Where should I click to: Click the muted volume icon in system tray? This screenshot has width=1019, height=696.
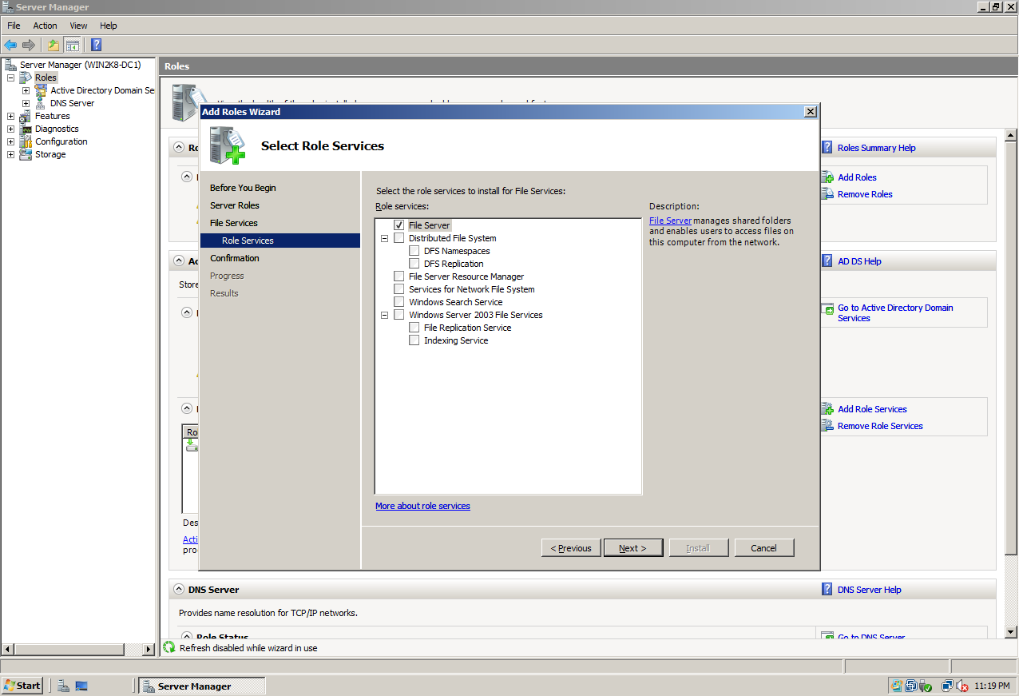(962, 685)
